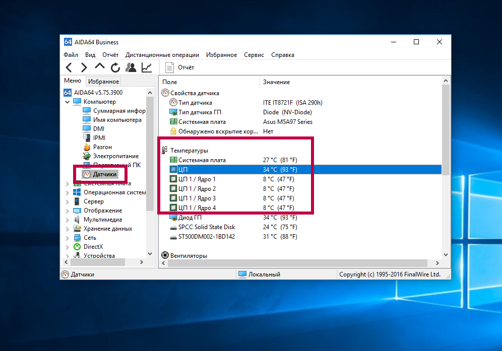
Task: Expand the Сервер tree node
Action: 68,201
